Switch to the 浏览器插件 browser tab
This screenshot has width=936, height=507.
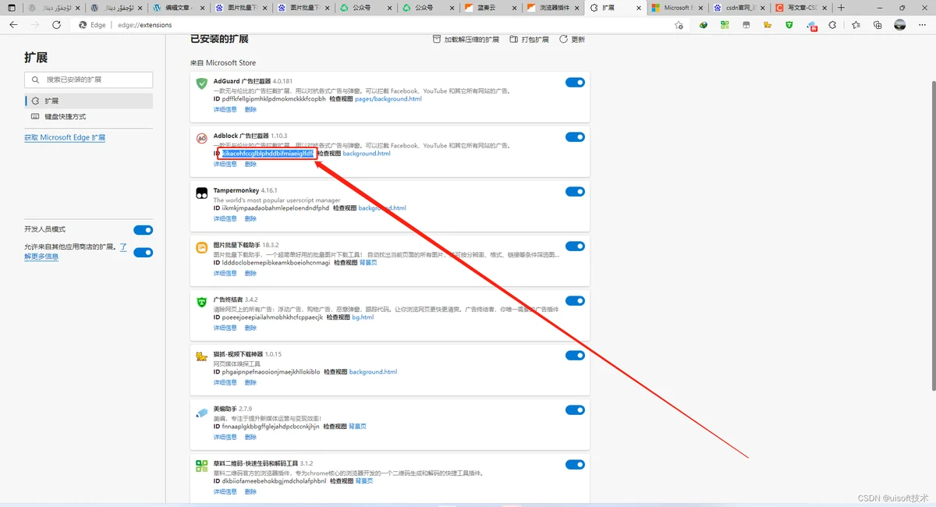[551, 8]
